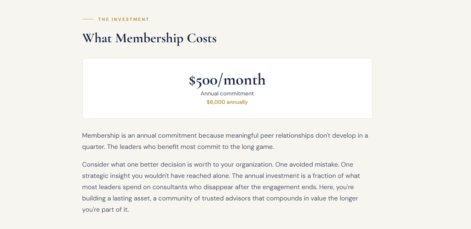Click the phrase 'annual investment'
This screenshot has height=229, width=471.
[271, 176]
